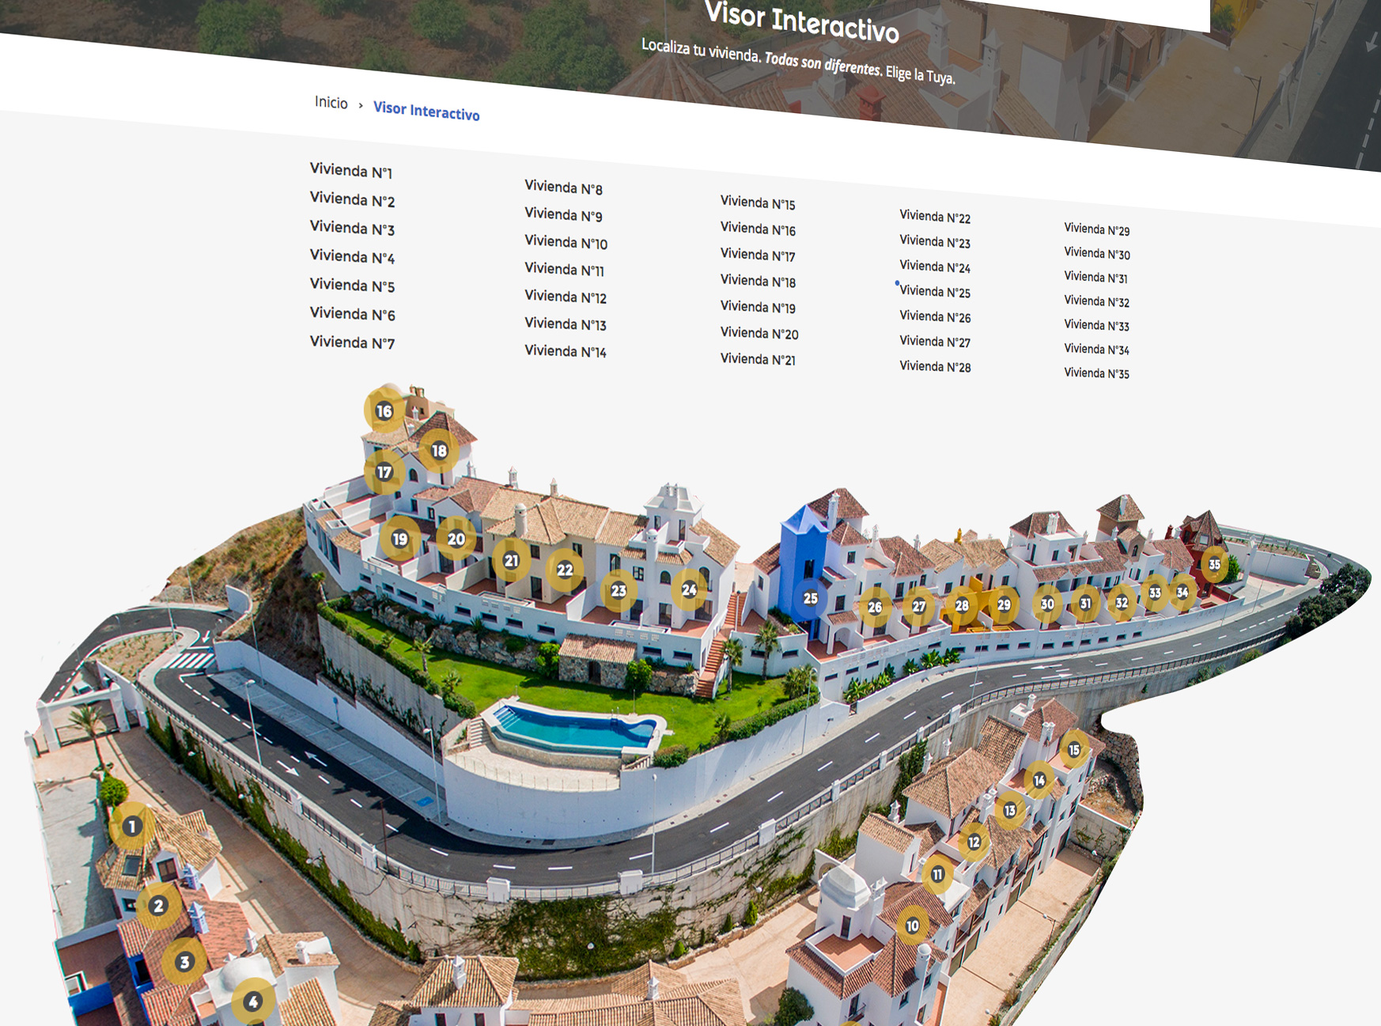Click marker 19 on the upper terrace row
1381x1026 pixels.
tap(399, 538)
